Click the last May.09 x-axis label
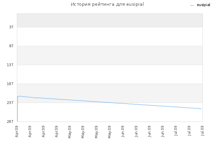Screen dimensions: 216x162 [109, 132]
